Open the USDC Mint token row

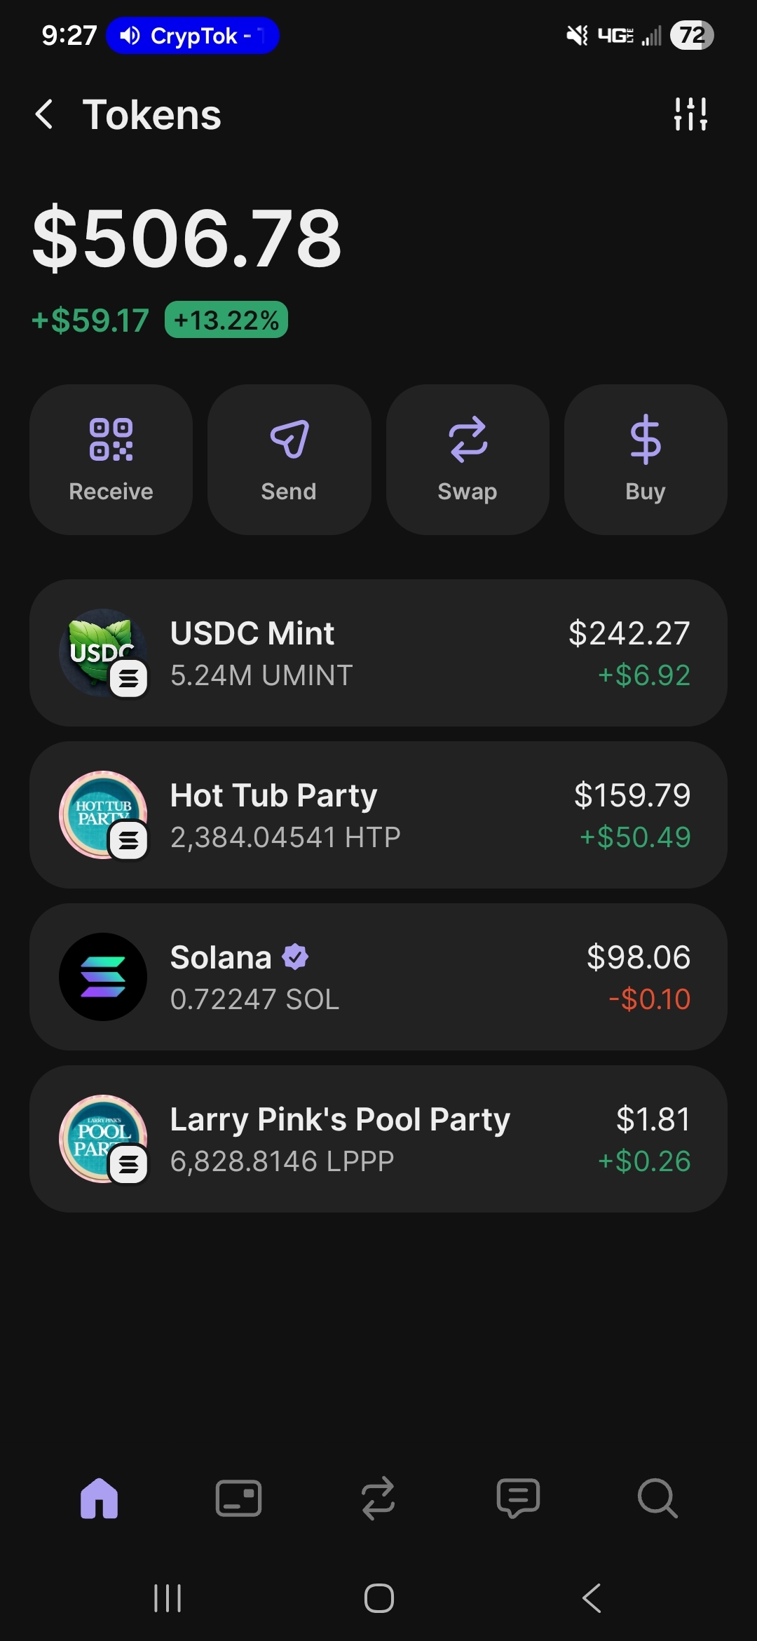(x=378, y=653)
